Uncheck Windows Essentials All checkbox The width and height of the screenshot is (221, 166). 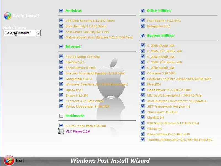61,84
